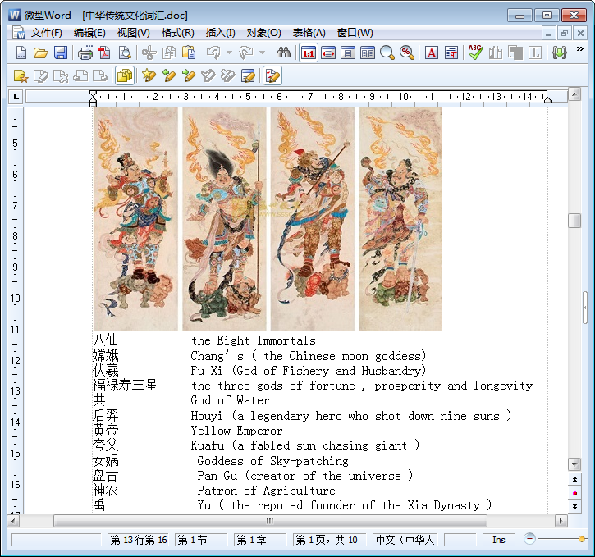Click the magnifier zoom tool

387,53
